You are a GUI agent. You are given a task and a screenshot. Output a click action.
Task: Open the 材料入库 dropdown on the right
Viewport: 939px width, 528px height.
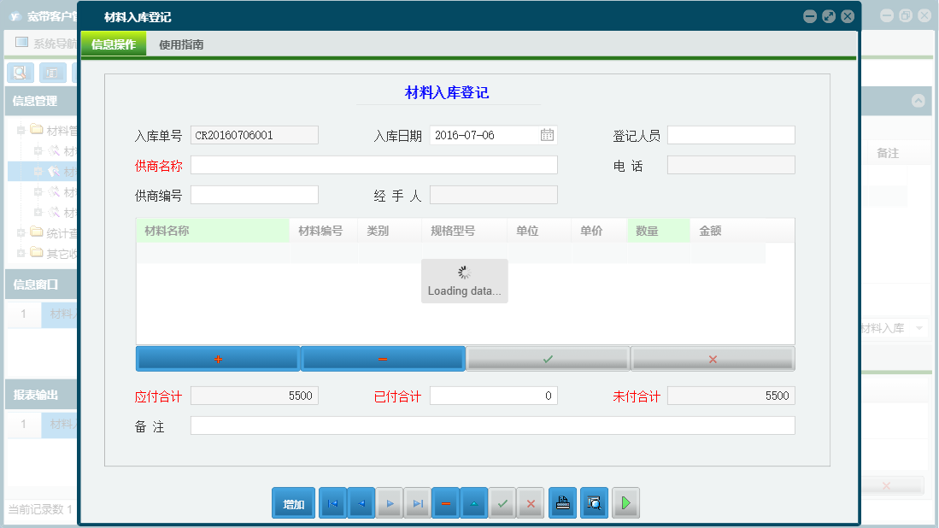(x=920, y=327)
